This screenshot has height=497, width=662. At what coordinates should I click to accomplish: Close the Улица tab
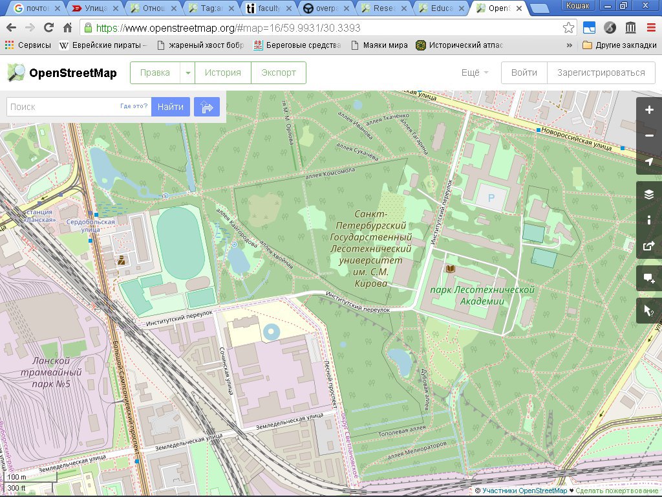coord(116,8)
